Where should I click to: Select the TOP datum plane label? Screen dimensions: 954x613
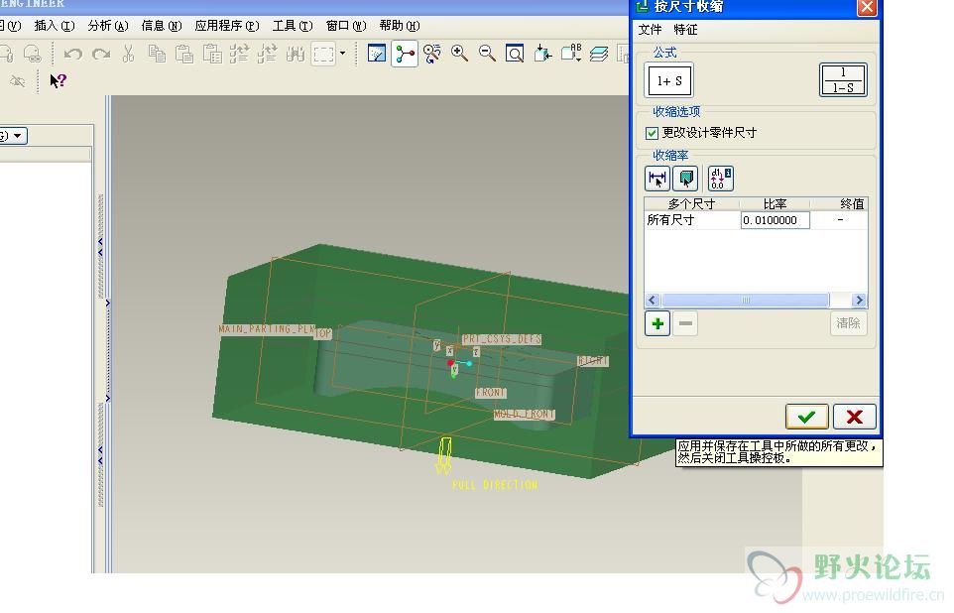[323, 333]
